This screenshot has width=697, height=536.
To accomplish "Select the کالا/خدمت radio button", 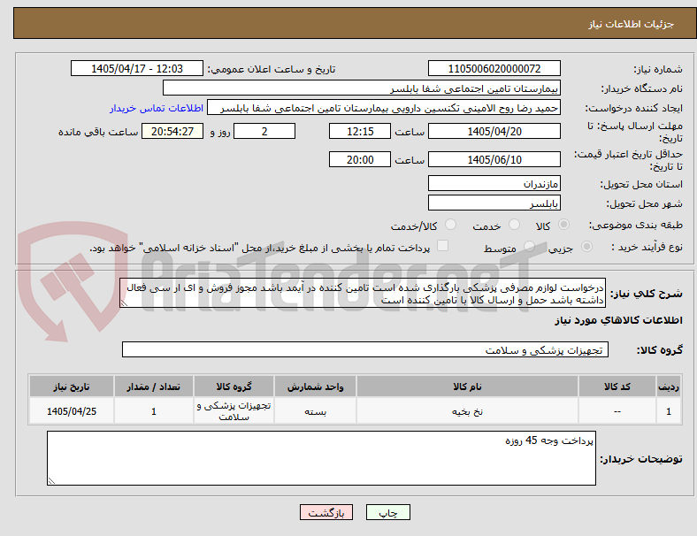I will pyautogui.click(x=450, y=225).
